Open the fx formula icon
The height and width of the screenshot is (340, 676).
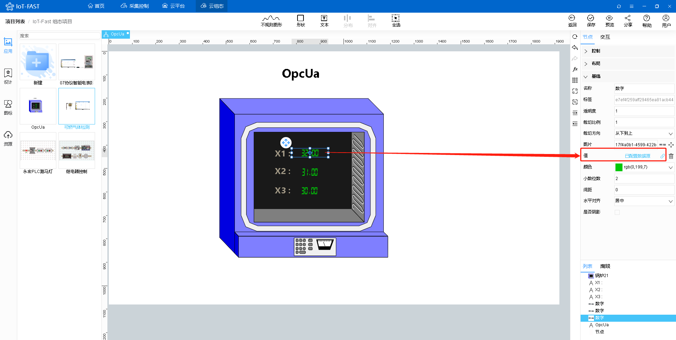click(x=575, y=69)
